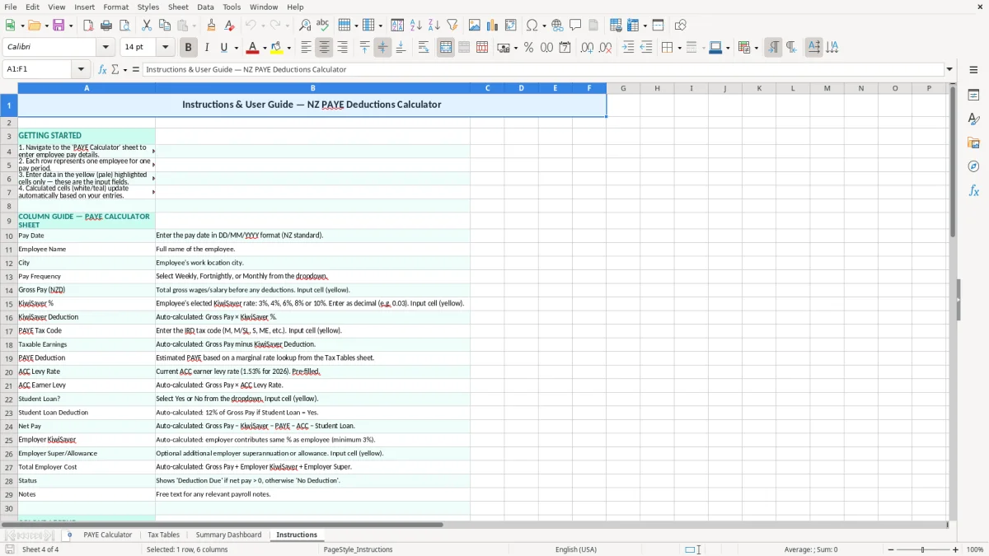Viewport: 989px width, 556px height.
Task: Click column G header
Action: click(623, 88)
